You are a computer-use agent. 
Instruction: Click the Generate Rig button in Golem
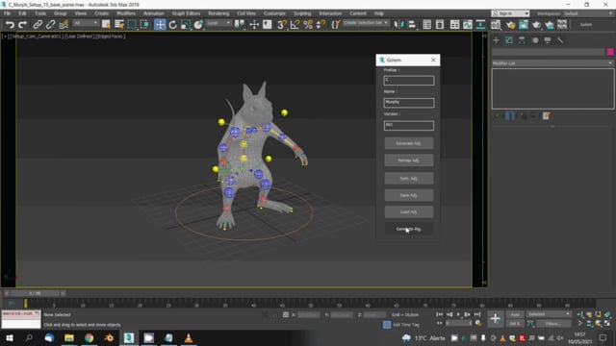pos(408,229)
